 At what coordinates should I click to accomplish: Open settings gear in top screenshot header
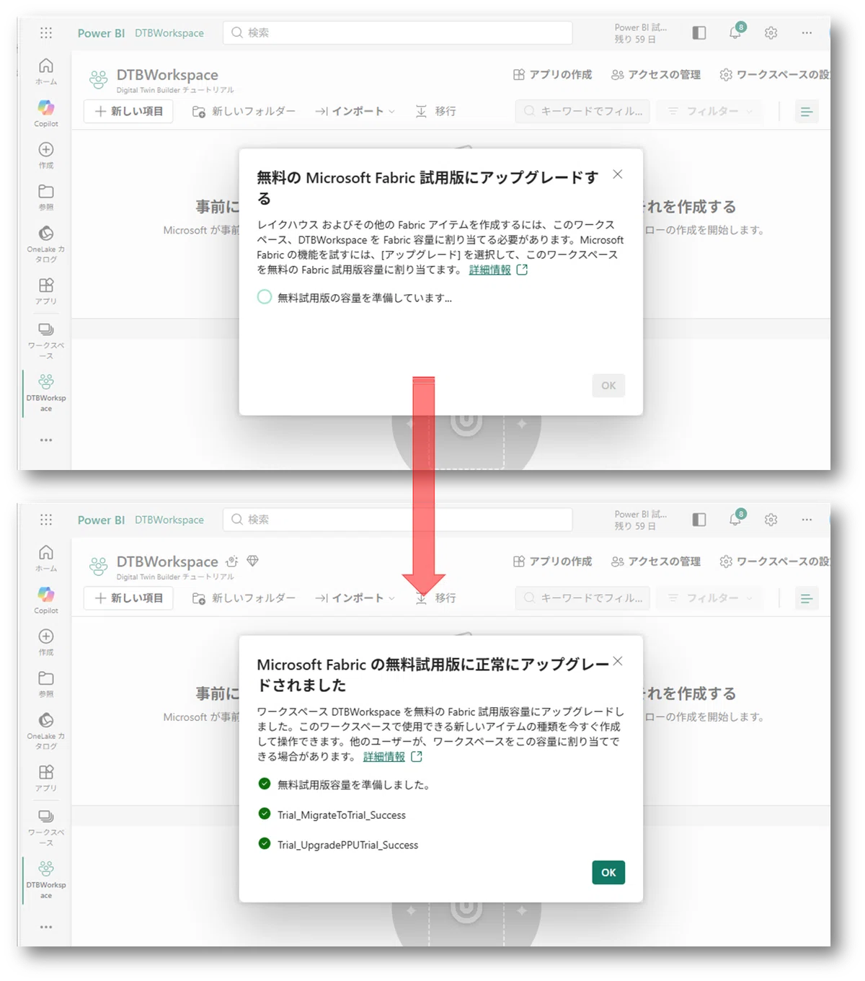[x=771, y=33]
